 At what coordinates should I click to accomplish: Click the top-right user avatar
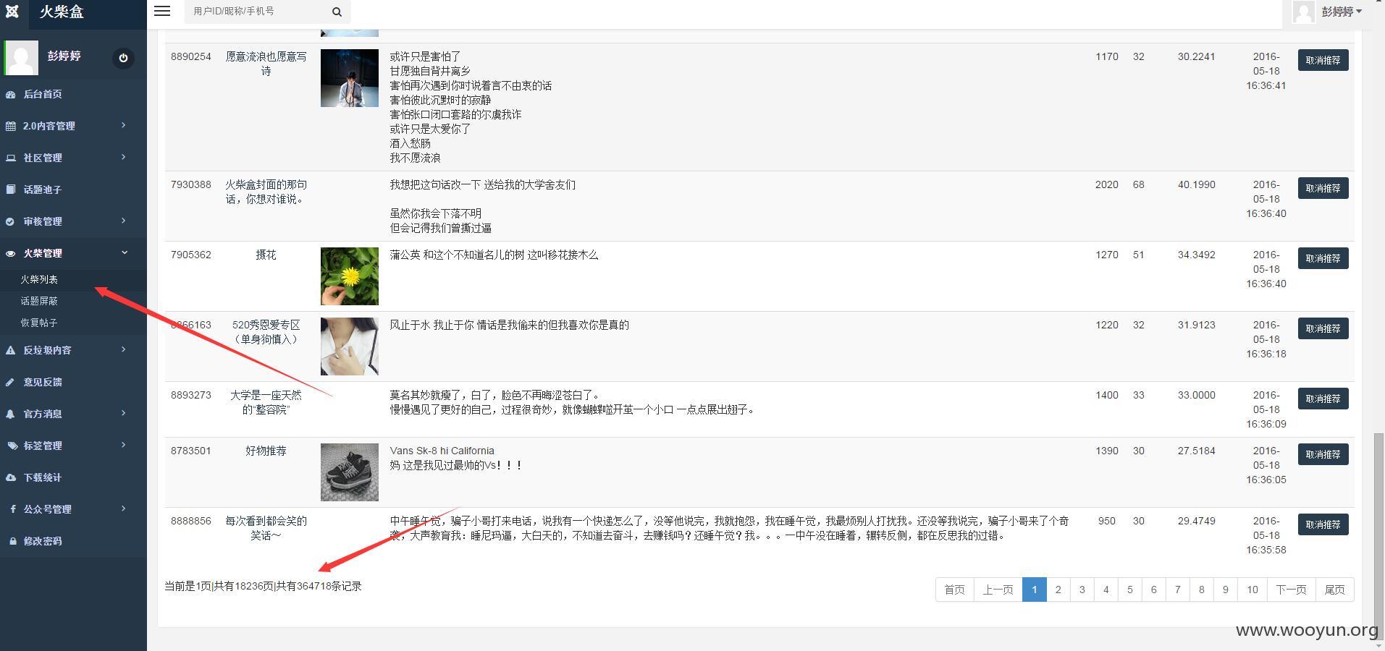(x=1303, y=12)
